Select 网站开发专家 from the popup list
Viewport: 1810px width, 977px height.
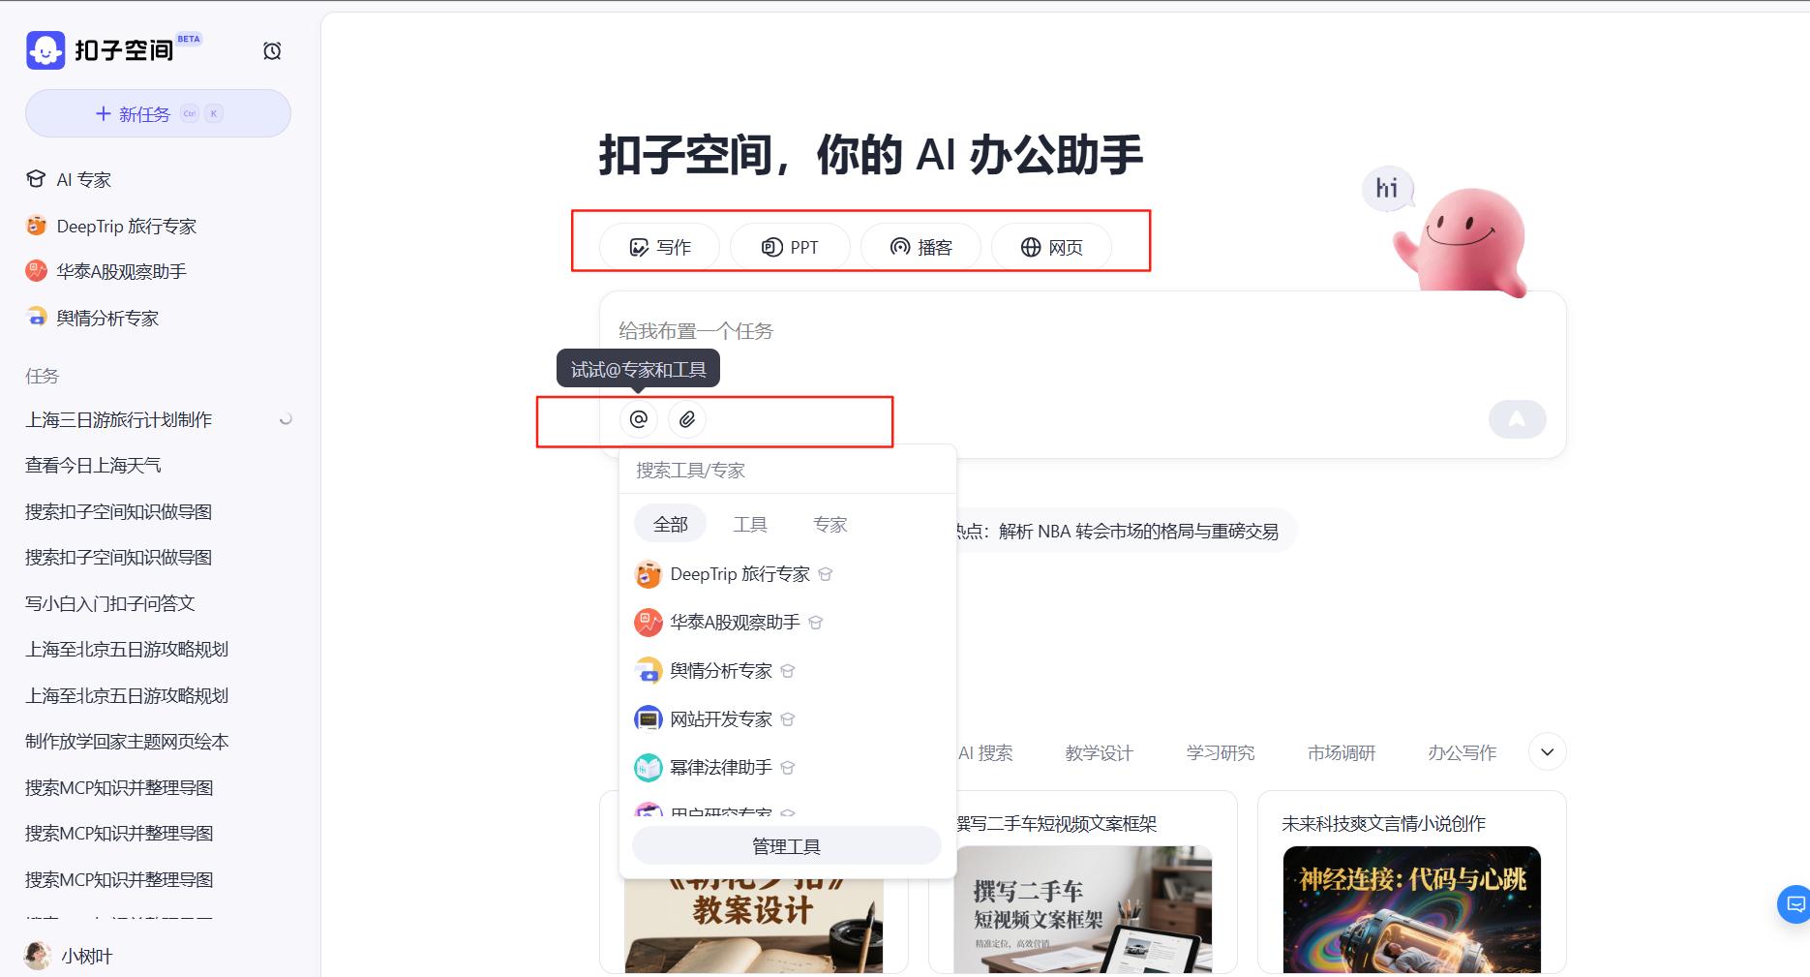pos(718,718)
